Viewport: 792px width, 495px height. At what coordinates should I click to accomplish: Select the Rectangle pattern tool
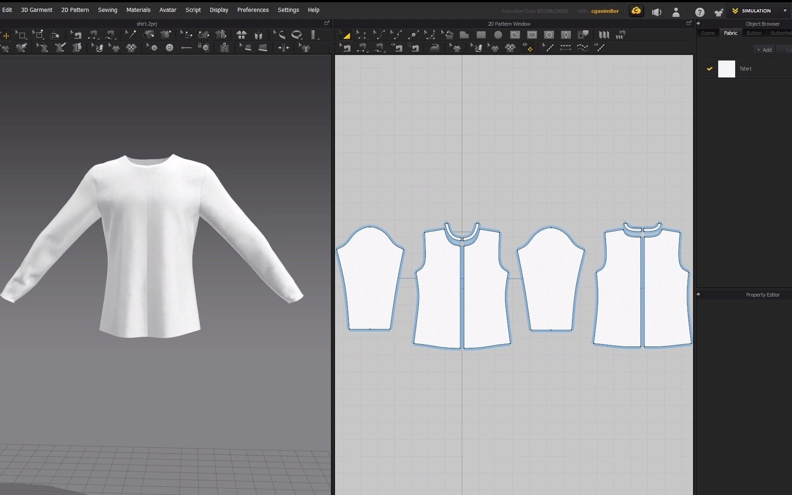[x=481, y=34]
